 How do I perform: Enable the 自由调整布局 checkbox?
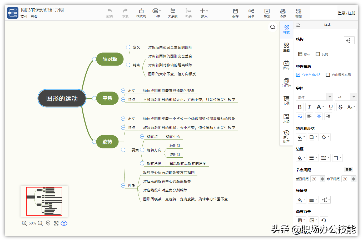tap(328, 74)
